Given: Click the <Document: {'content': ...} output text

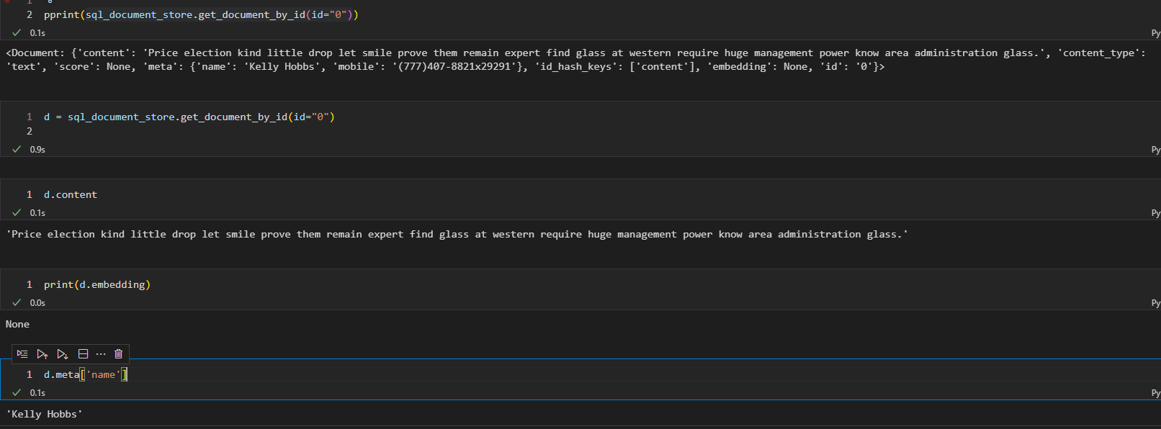Looking at the screenshot, I should coord(575,60).
